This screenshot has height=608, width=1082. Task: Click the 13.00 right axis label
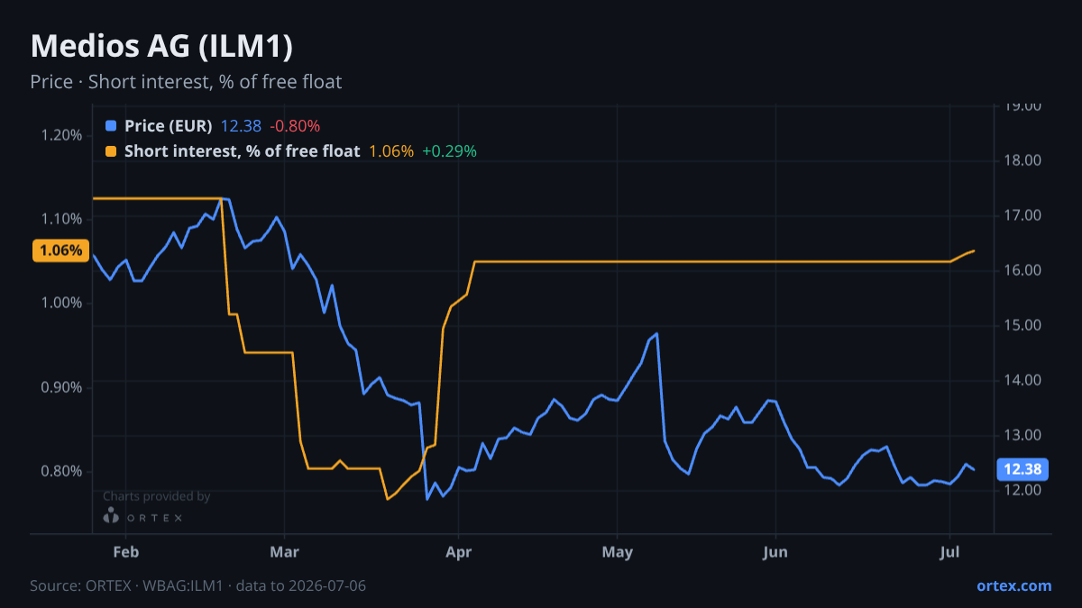(1022, 436)
